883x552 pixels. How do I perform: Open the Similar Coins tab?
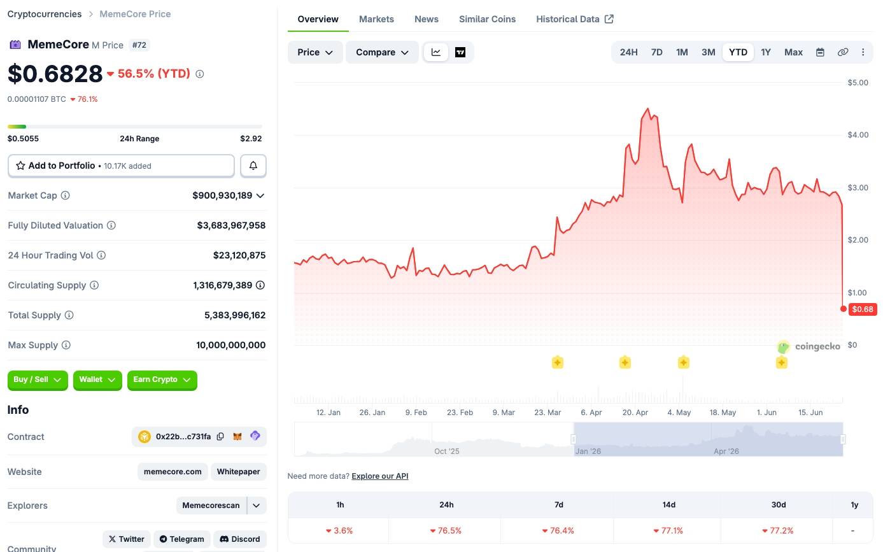pos(488,19)
